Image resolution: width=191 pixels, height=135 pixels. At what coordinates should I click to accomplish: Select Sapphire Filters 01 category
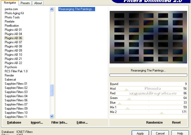(16, 84)
